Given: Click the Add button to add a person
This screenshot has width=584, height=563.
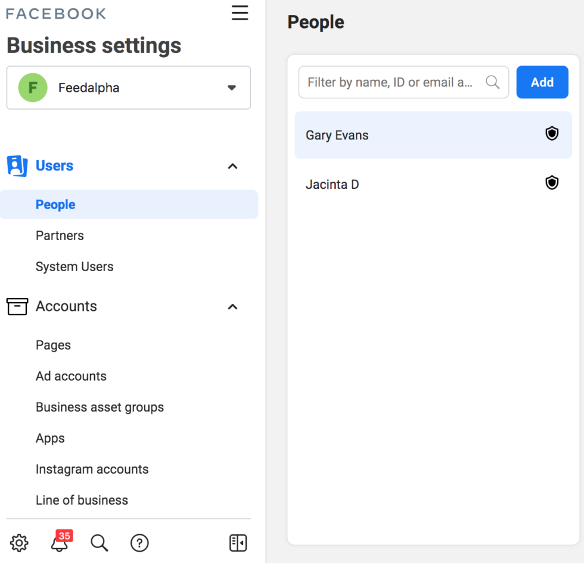Looking at the screenshot, I should [x=542, y=82].
